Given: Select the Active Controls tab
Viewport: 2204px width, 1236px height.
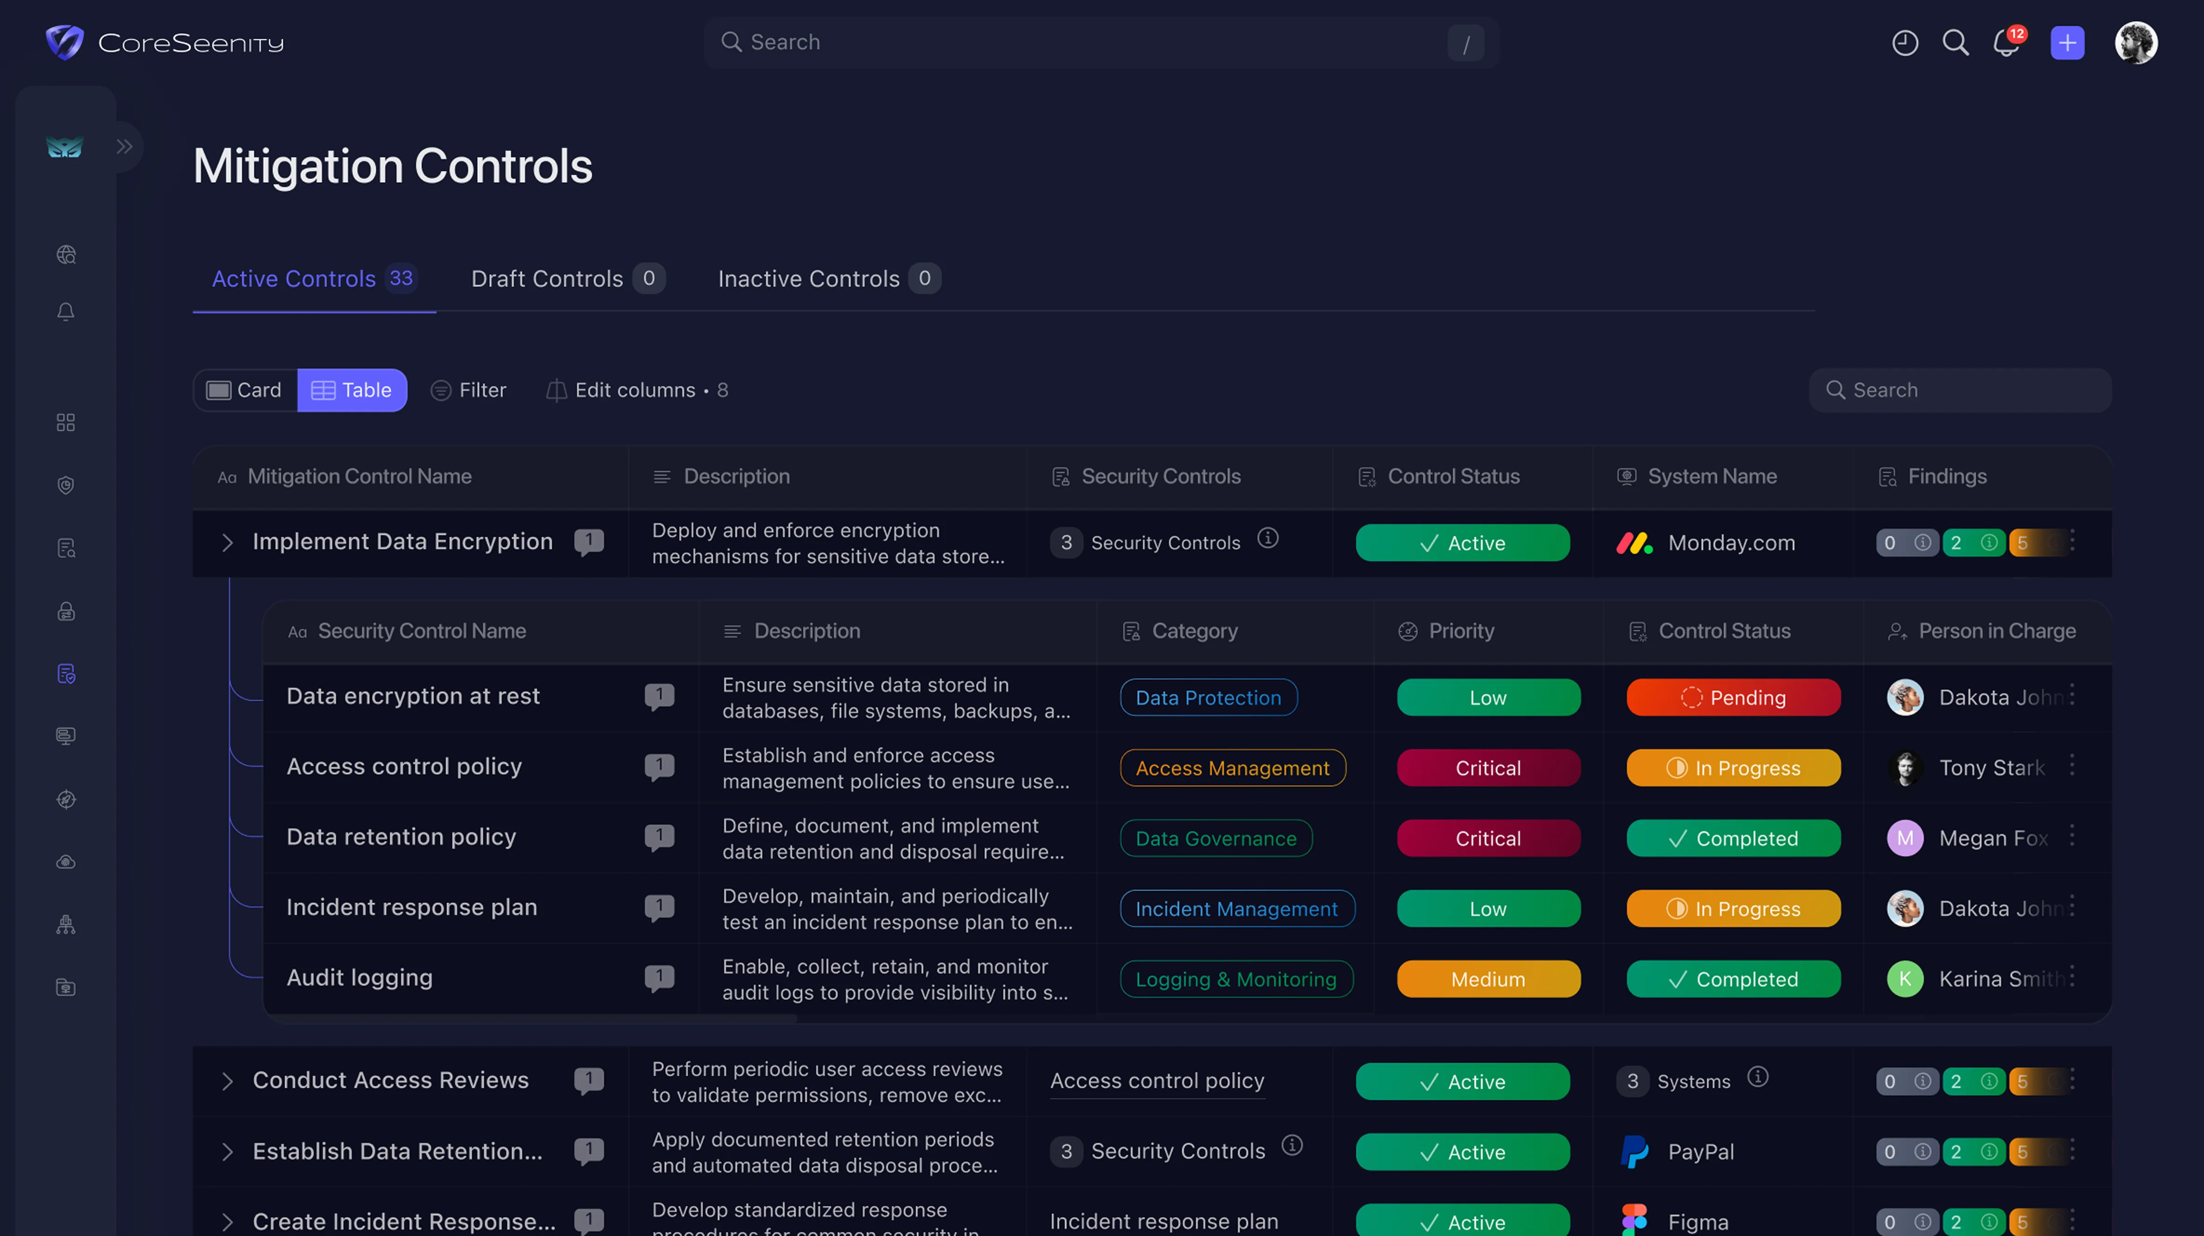Looking at the screenshot, I should (314, 279).
